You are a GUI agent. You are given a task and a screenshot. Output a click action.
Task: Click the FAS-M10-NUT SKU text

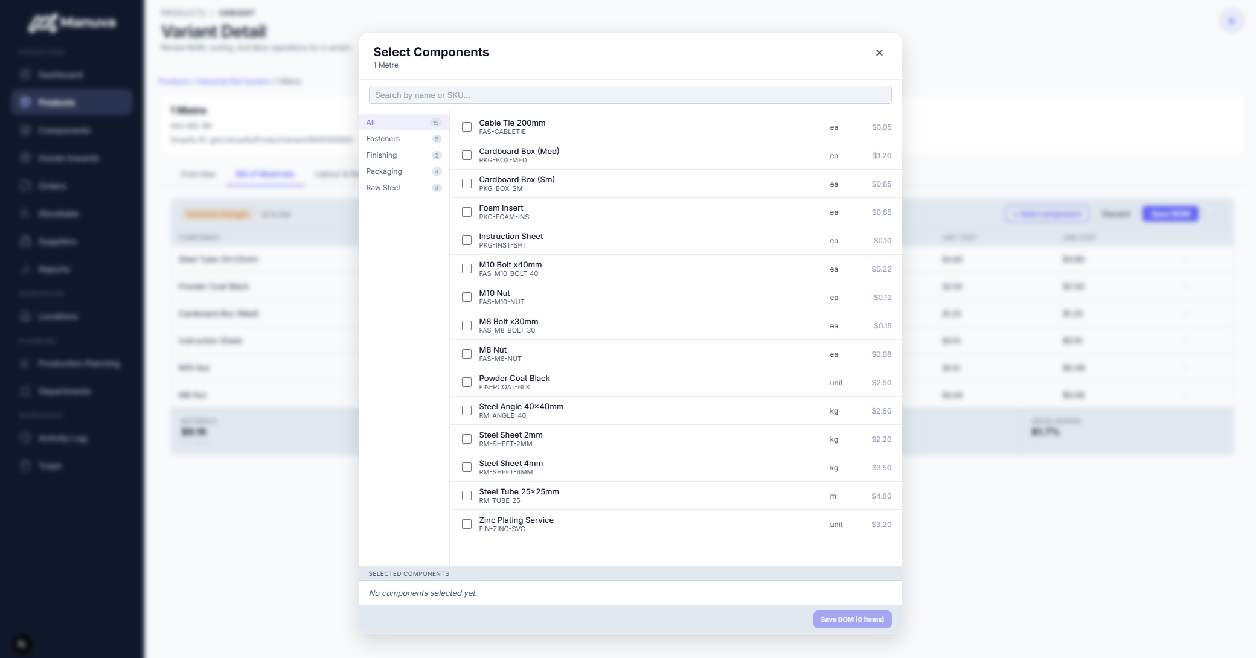(x=502, y=302)
